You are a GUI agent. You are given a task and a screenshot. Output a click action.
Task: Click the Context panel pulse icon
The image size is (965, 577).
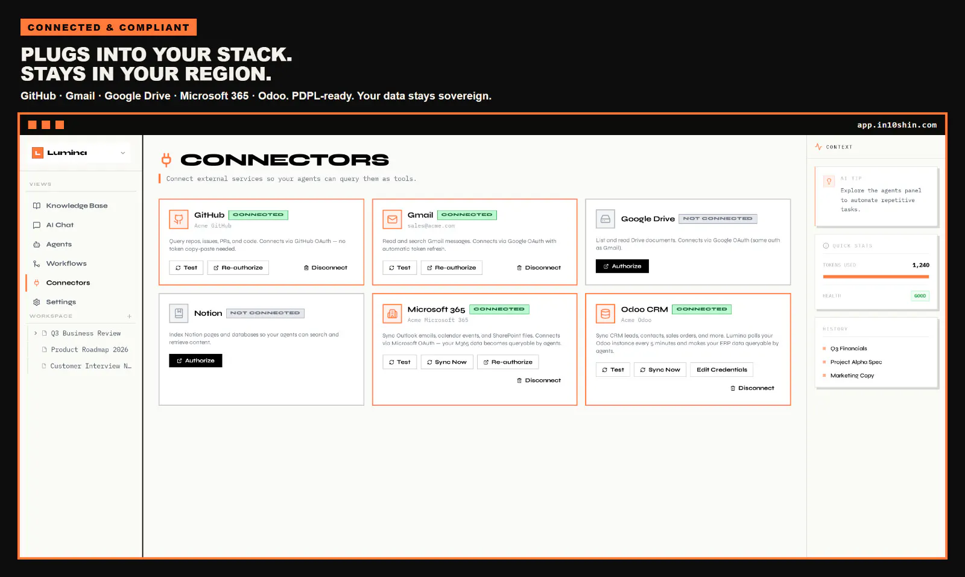pyautogui.click(x=818, y=147)
